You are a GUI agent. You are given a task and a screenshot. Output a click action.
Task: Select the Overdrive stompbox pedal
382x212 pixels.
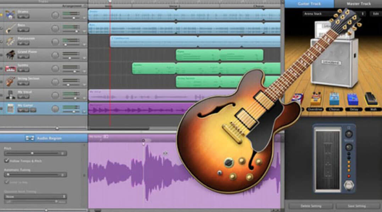tap(316, 99)
